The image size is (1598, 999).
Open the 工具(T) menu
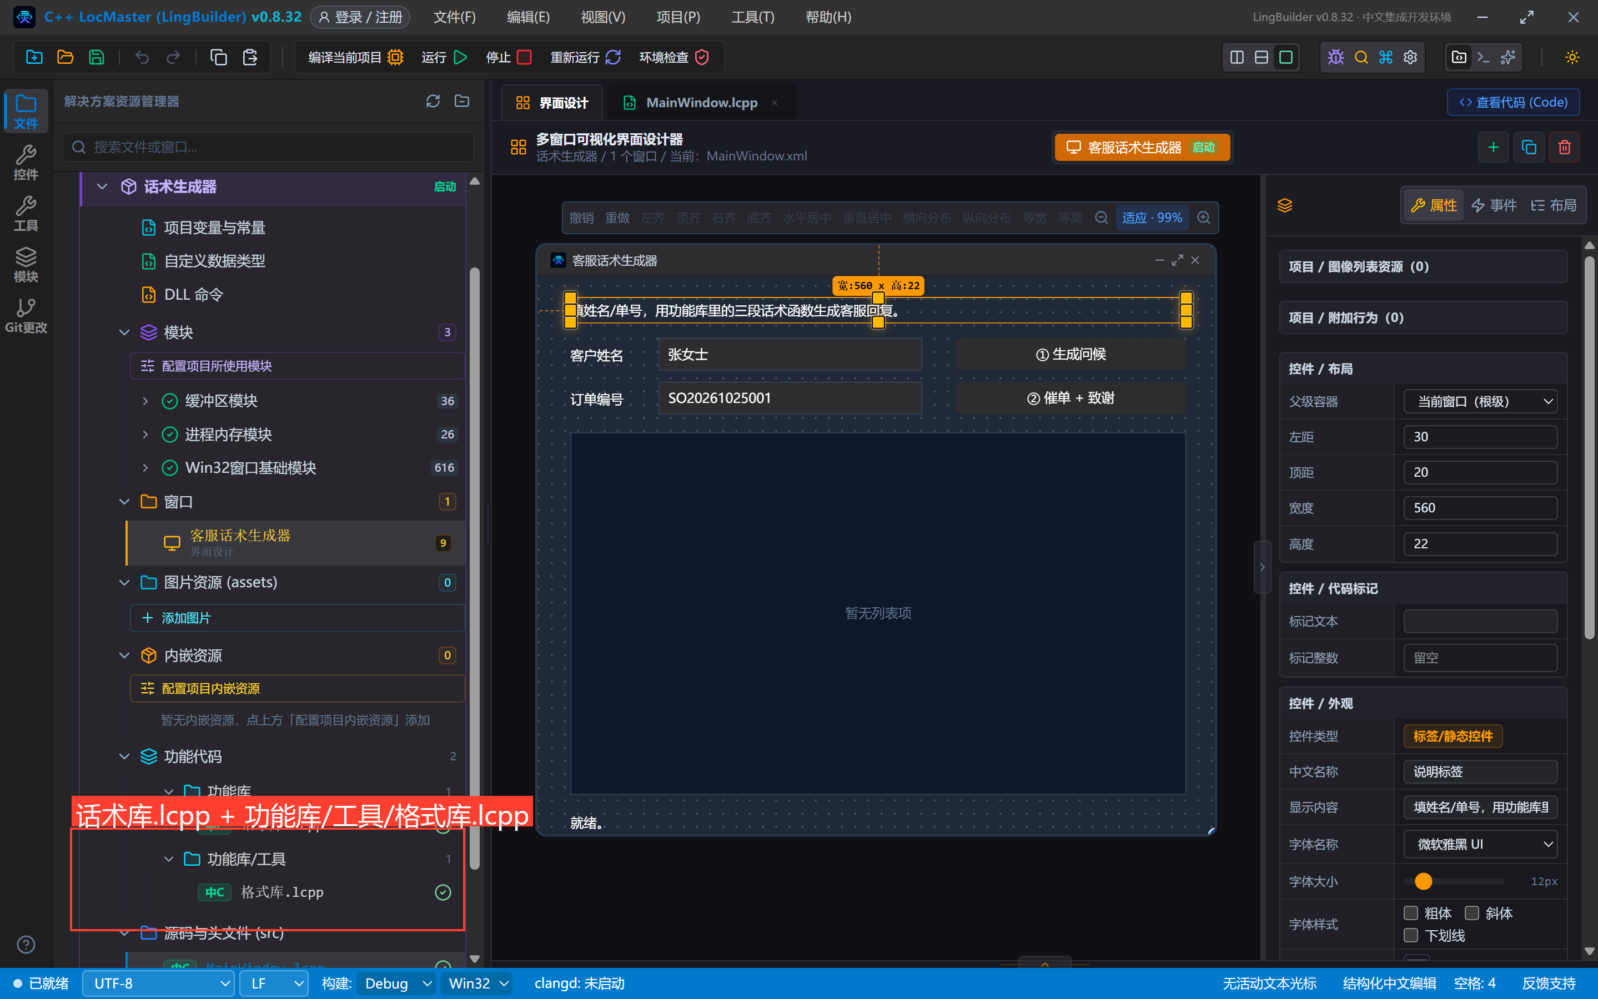click(753, 17)
